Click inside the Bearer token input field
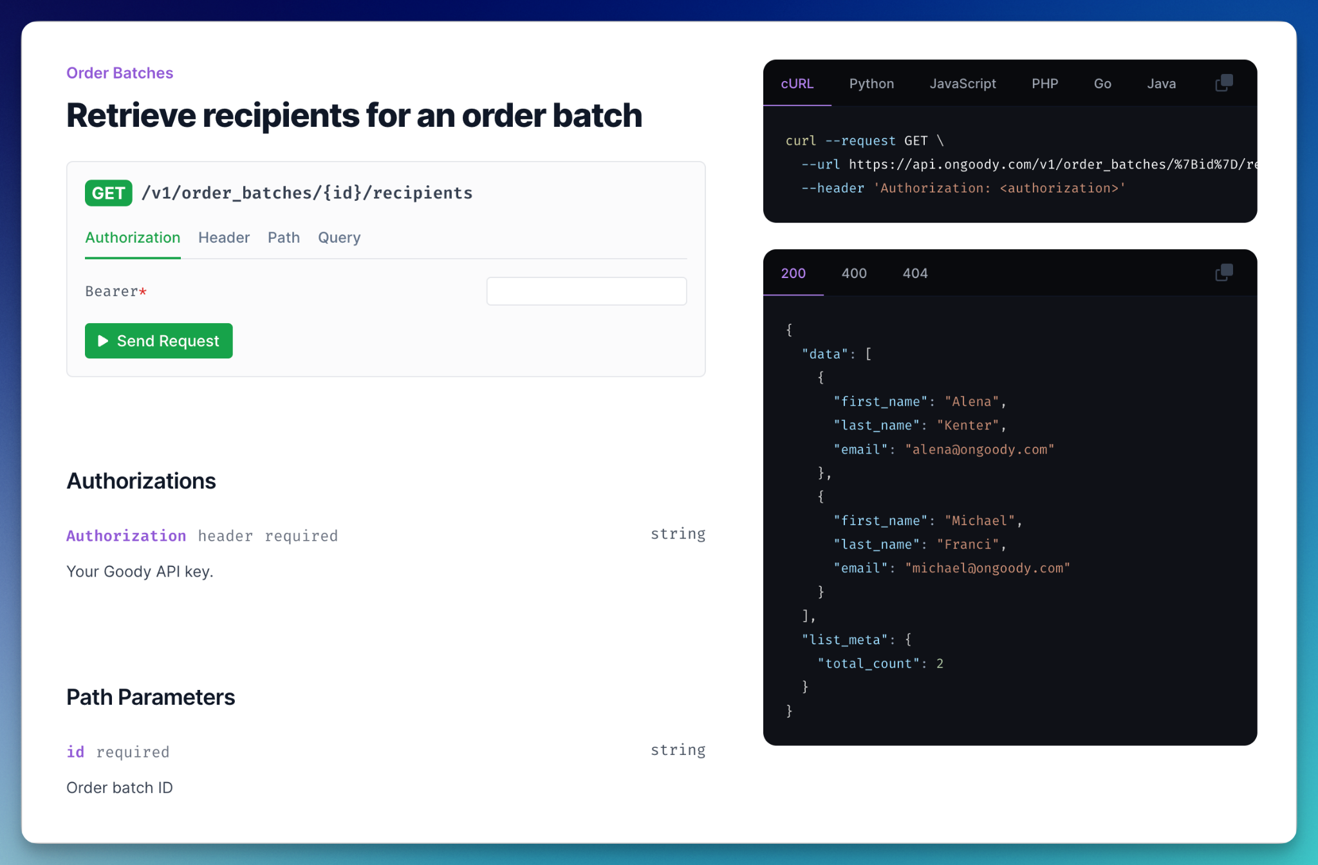Viewport: 1318px width, 865px height. click(586, 291)
